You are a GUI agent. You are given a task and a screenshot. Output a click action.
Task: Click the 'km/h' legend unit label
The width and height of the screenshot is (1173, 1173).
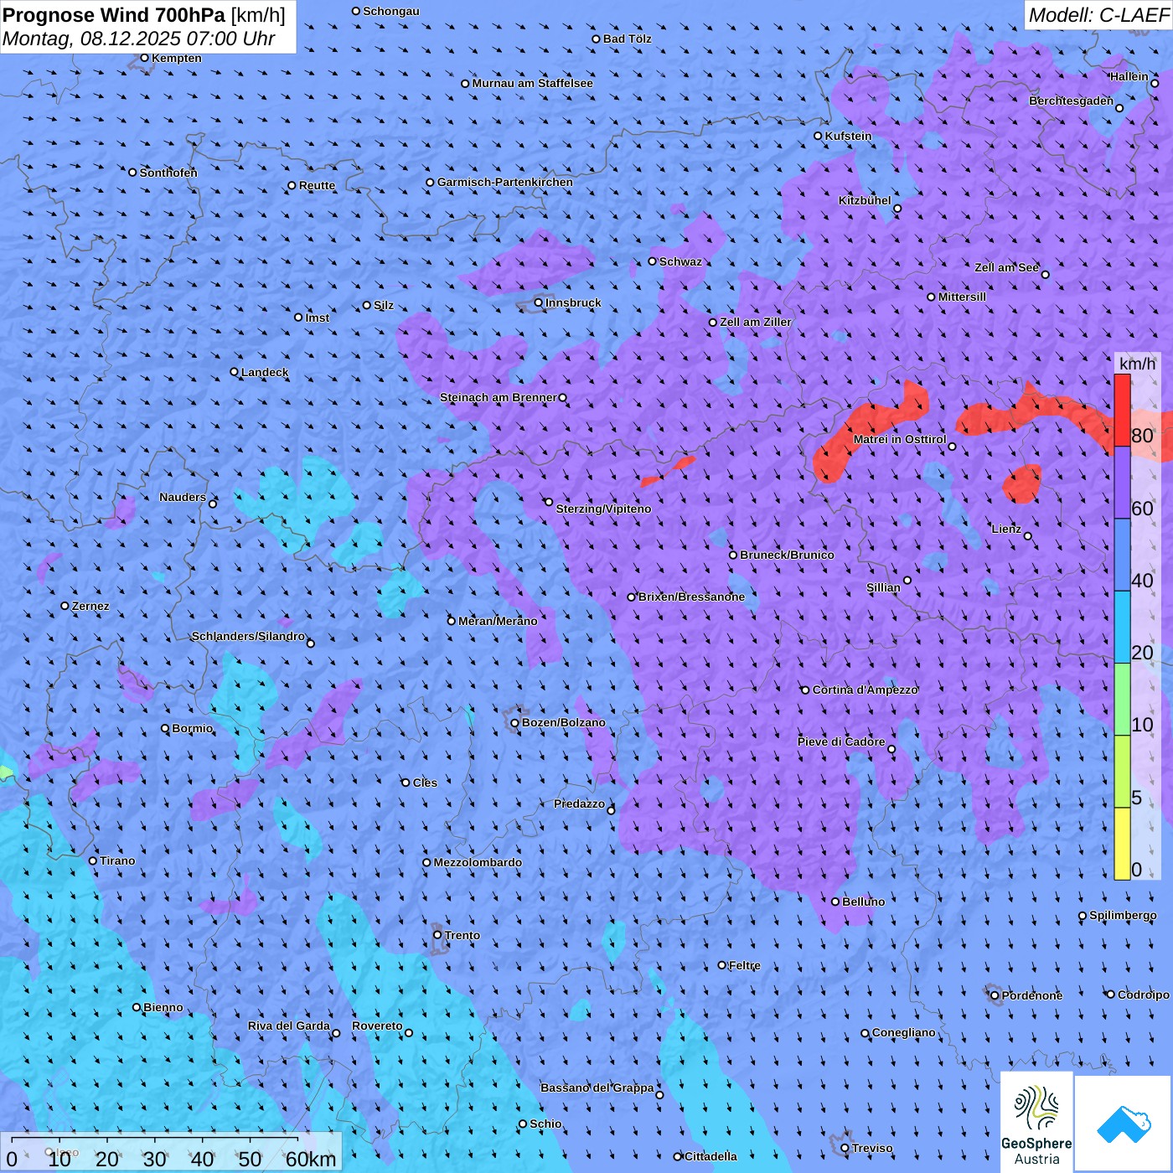(x=1137, y=364)
